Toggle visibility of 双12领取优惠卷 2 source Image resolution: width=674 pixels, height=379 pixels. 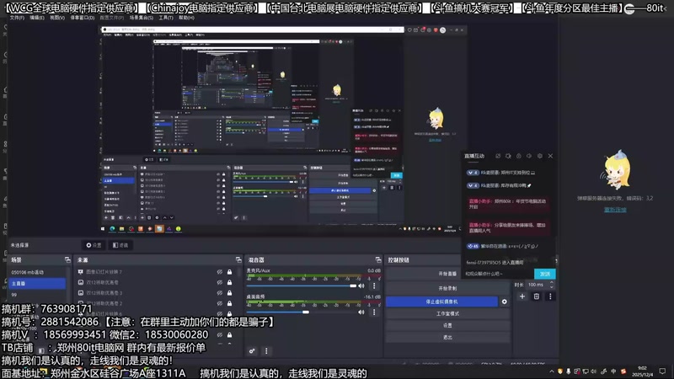pyautogui.click(x=220, y=303)
